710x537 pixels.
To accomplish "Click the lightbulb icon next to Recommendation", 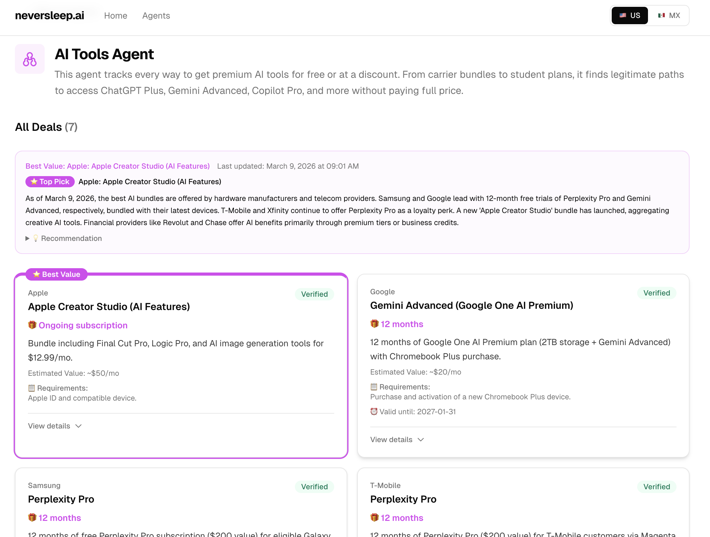I will [x=36, y=238].
